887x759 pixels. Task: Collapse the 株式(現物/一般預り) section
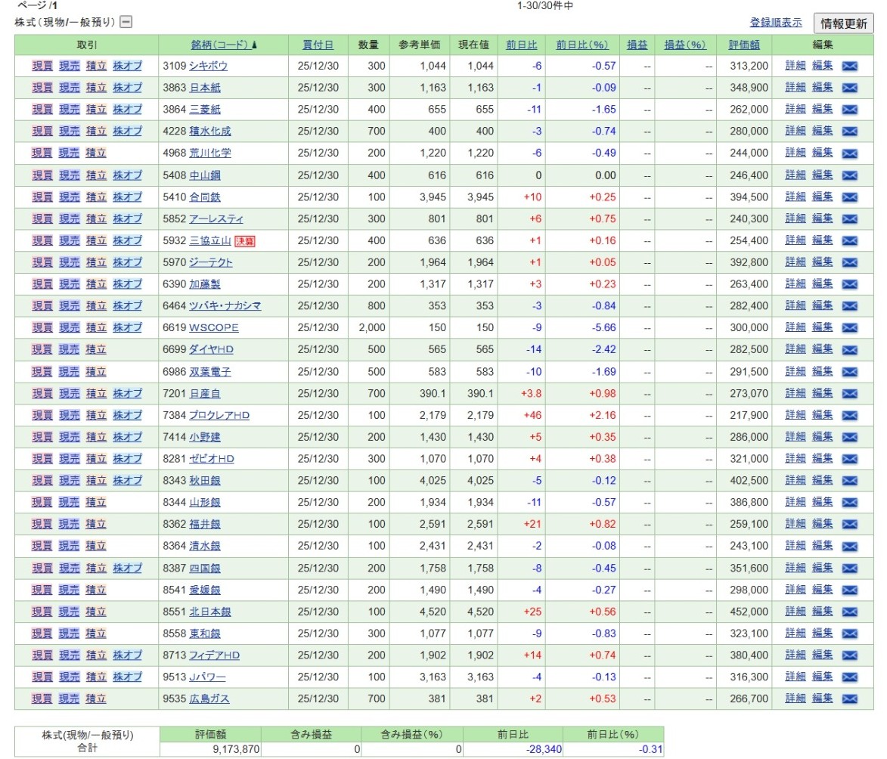(x=126, y=22)
